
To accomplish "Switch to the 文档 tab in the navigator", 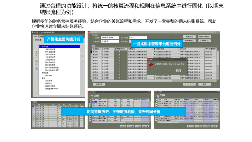I will pyautogui.click(x=41, y=36).
